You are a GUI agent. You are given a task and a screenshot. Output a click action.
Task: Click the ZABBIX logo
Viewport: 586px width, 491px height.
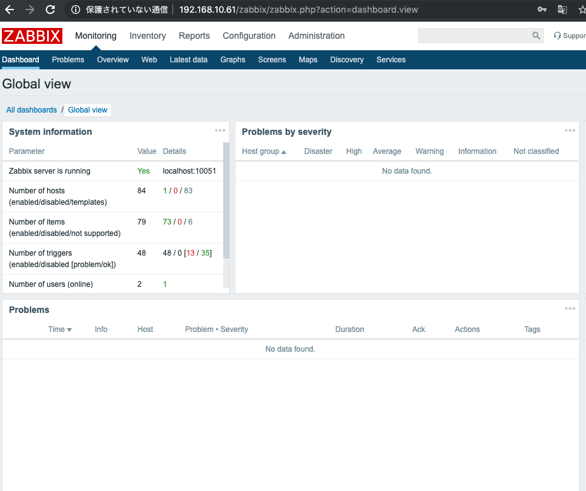[32, 36]
